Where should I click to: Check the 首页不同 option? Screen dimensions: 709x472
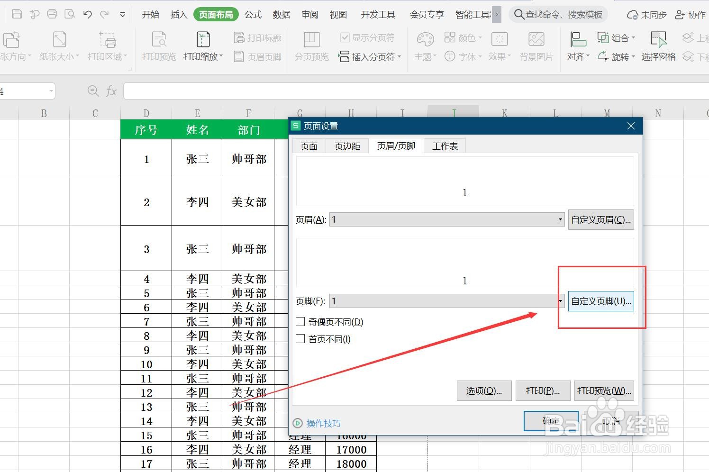[x=300, y=338]
